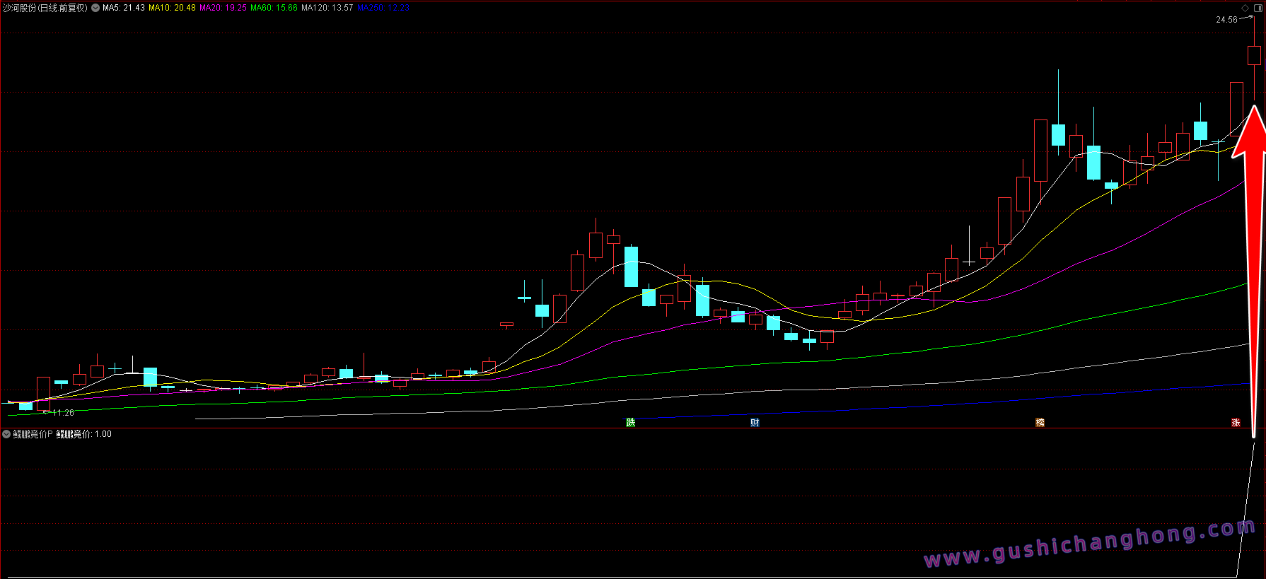Click the blue 财 financial marker icon
The width and height of the screenshot is (1266, 579).
click(755, 422)
